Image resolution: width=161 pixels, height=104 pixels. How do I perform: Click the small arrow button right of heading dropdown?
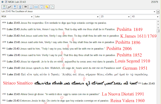pyautogui.click(x=158, y=12)
